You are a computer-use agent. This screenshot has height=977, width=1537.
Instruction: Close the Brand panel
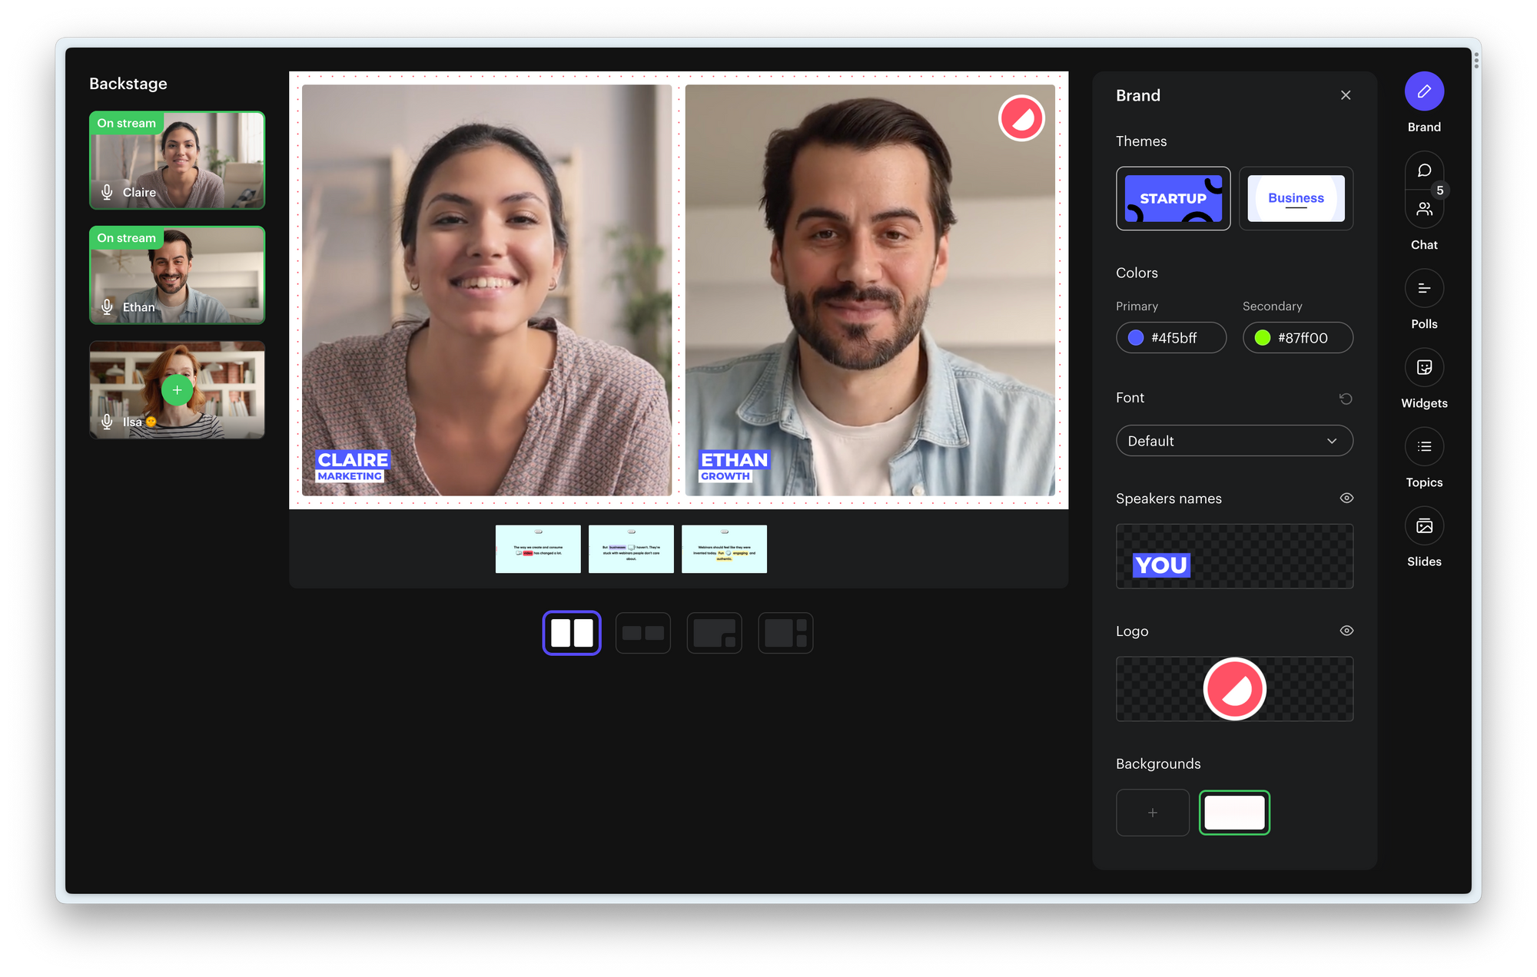tap(1346, 94)
